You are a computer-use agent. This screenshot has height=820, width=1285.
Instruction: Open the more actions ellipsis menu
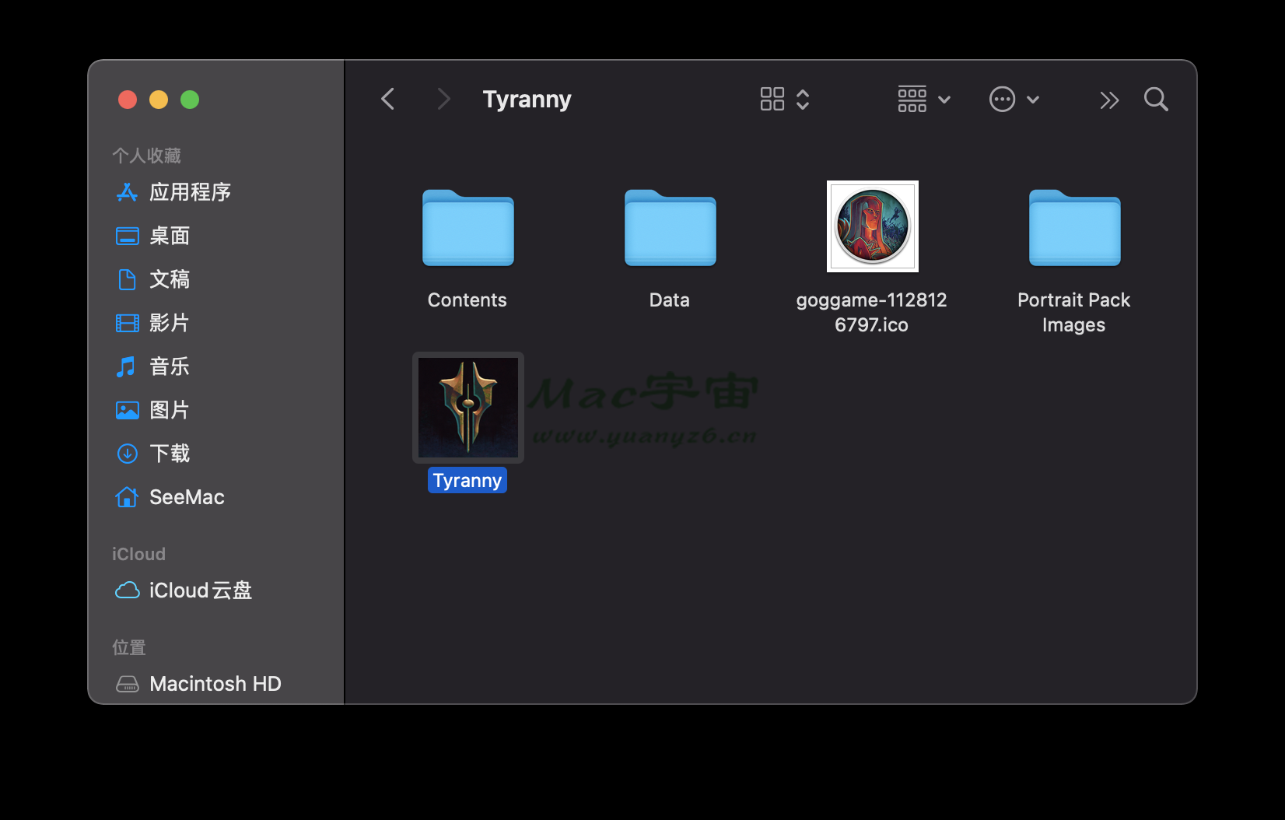point(1014,100)
